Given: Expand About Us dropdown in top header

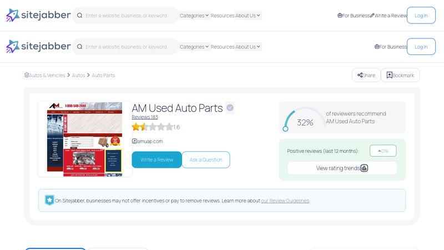Looking at the screenshot, I should click(x=248, y=16).
